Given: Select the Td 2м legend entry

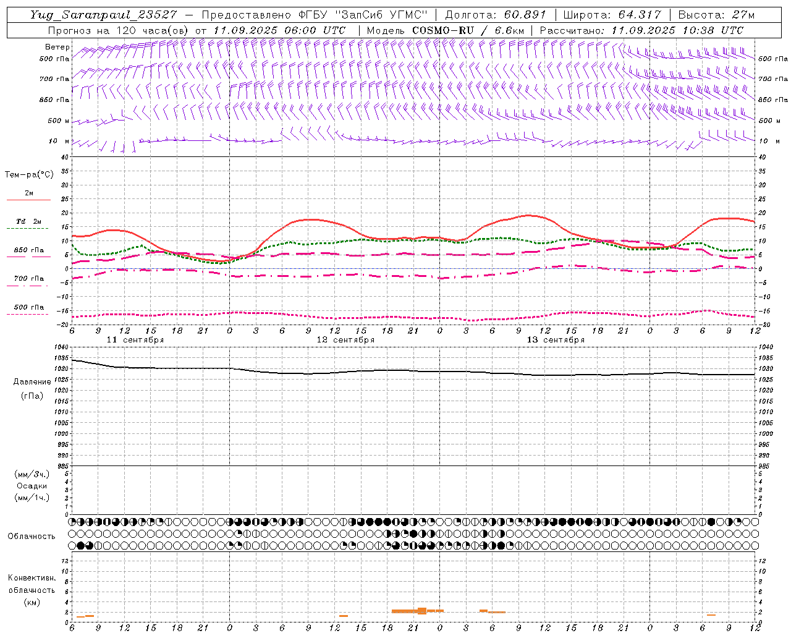Looking at the screenshot, I should (x=29, y=221).
